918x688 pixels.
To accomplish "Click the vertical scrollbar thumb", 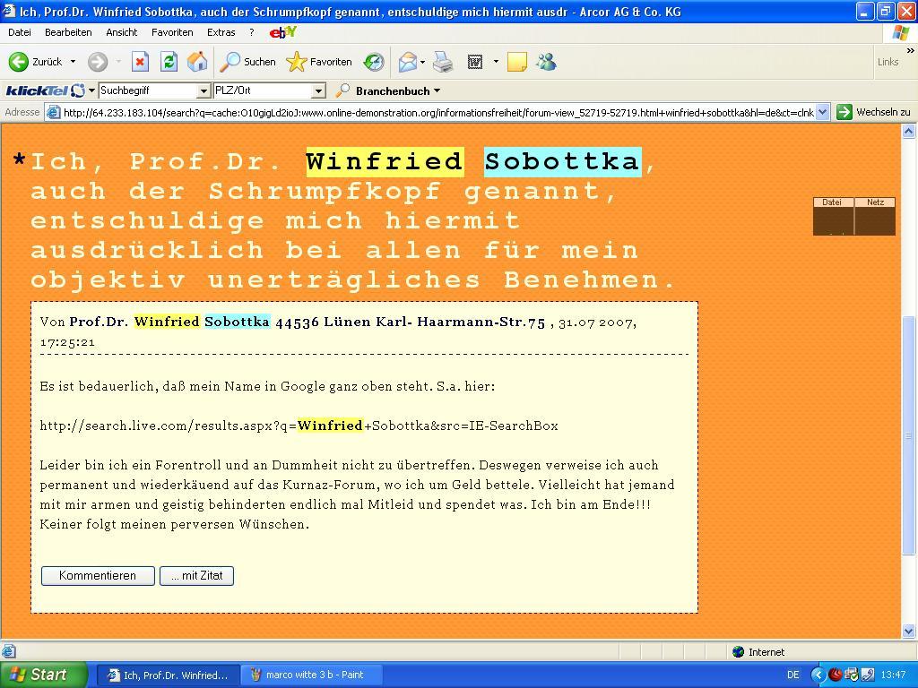I will (909, 436).
